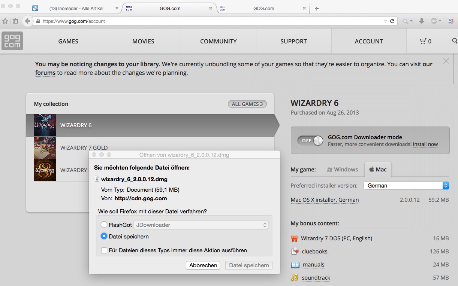Viewport: 458px width, 286px height.
Task: Switch to the Inoreader - Alle Artikel tab
Action: (x=76, y=8)
